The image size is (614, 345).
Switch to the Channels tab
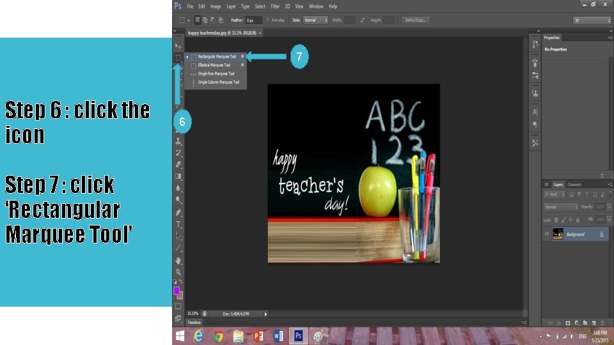(x=574, y=184)
